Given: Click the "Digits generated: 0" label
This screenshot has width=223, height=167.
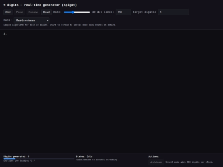Looking at the screenshot, I should point(17,157).
